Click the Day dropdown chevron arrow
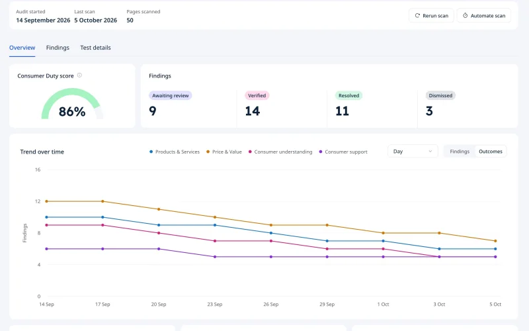This screenshot has width=529, height=331. (430, 152)
